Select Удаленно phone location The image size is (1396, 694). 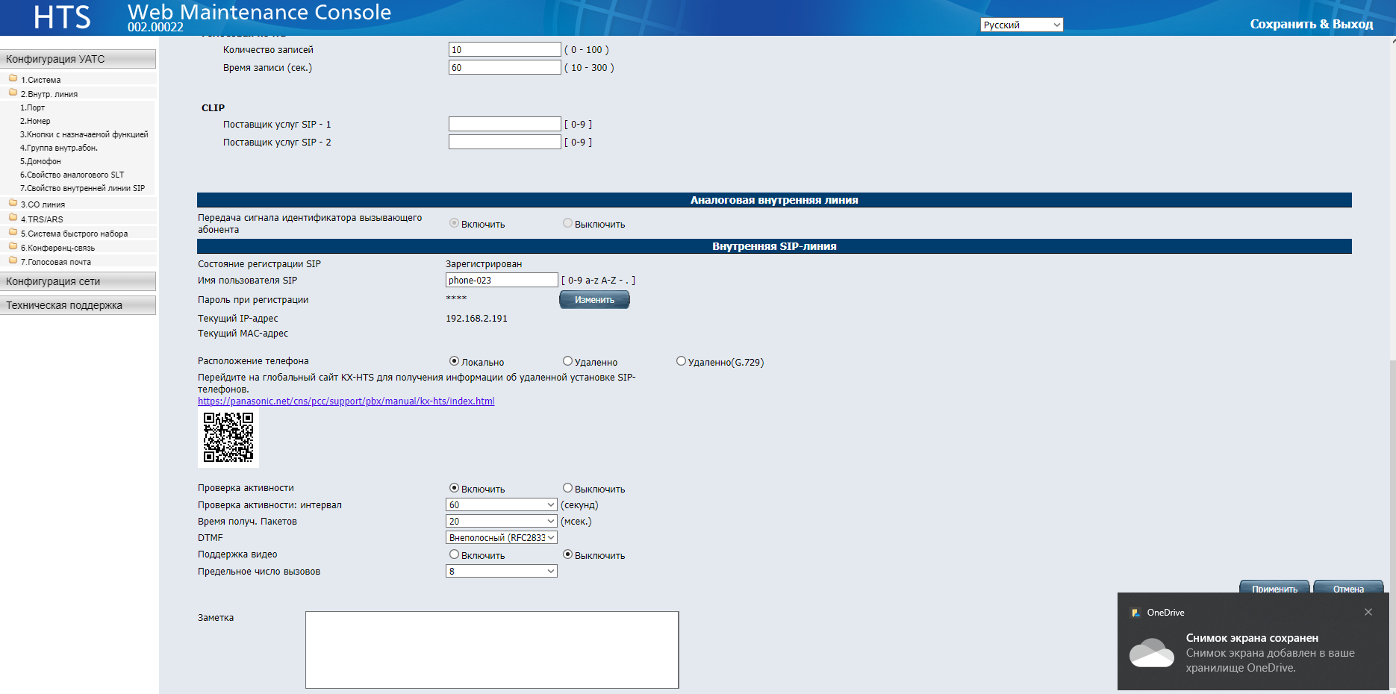click(x=567, y=361)
